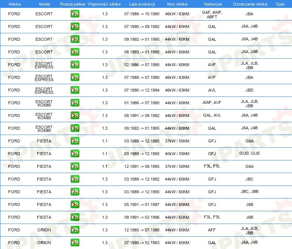This screenshot has height=249, width=292.
Task: Click the date cell 05.1991 -> 01.1997
Action: (142, 205)
